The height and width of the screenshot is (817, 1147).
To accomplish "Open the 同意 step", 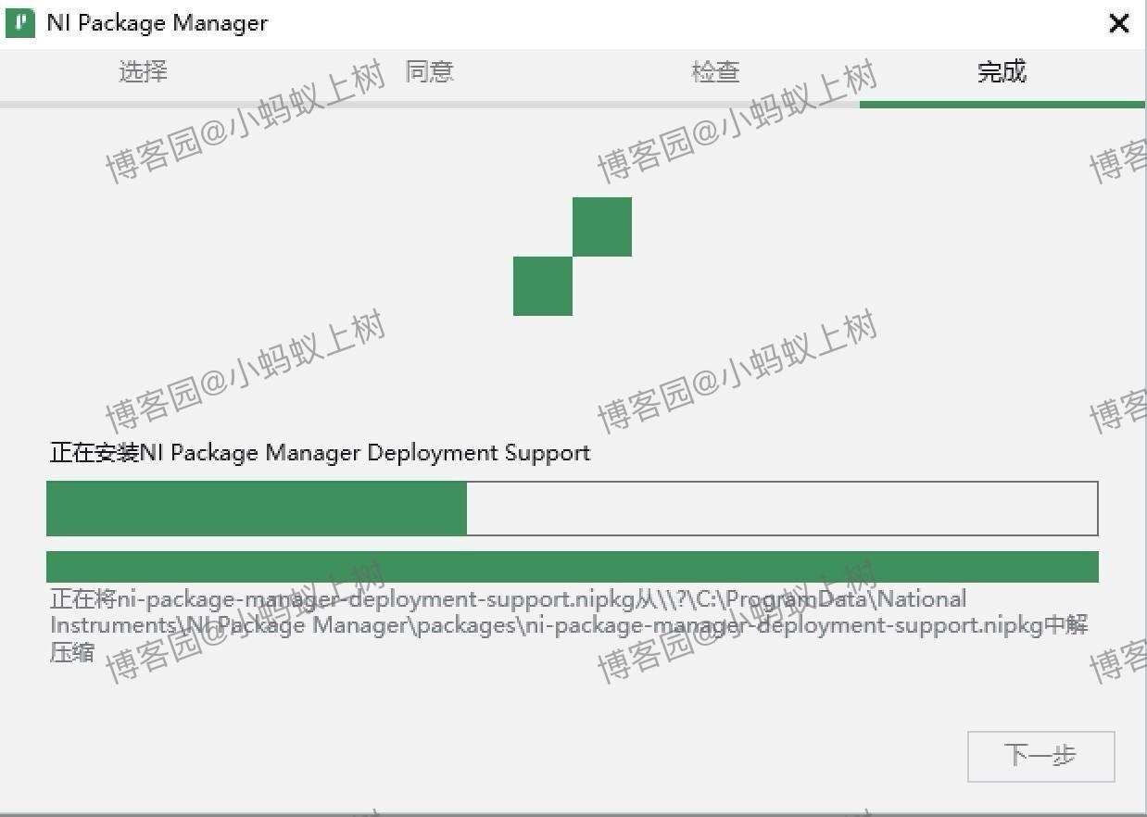I will click(x=429, y=72).
